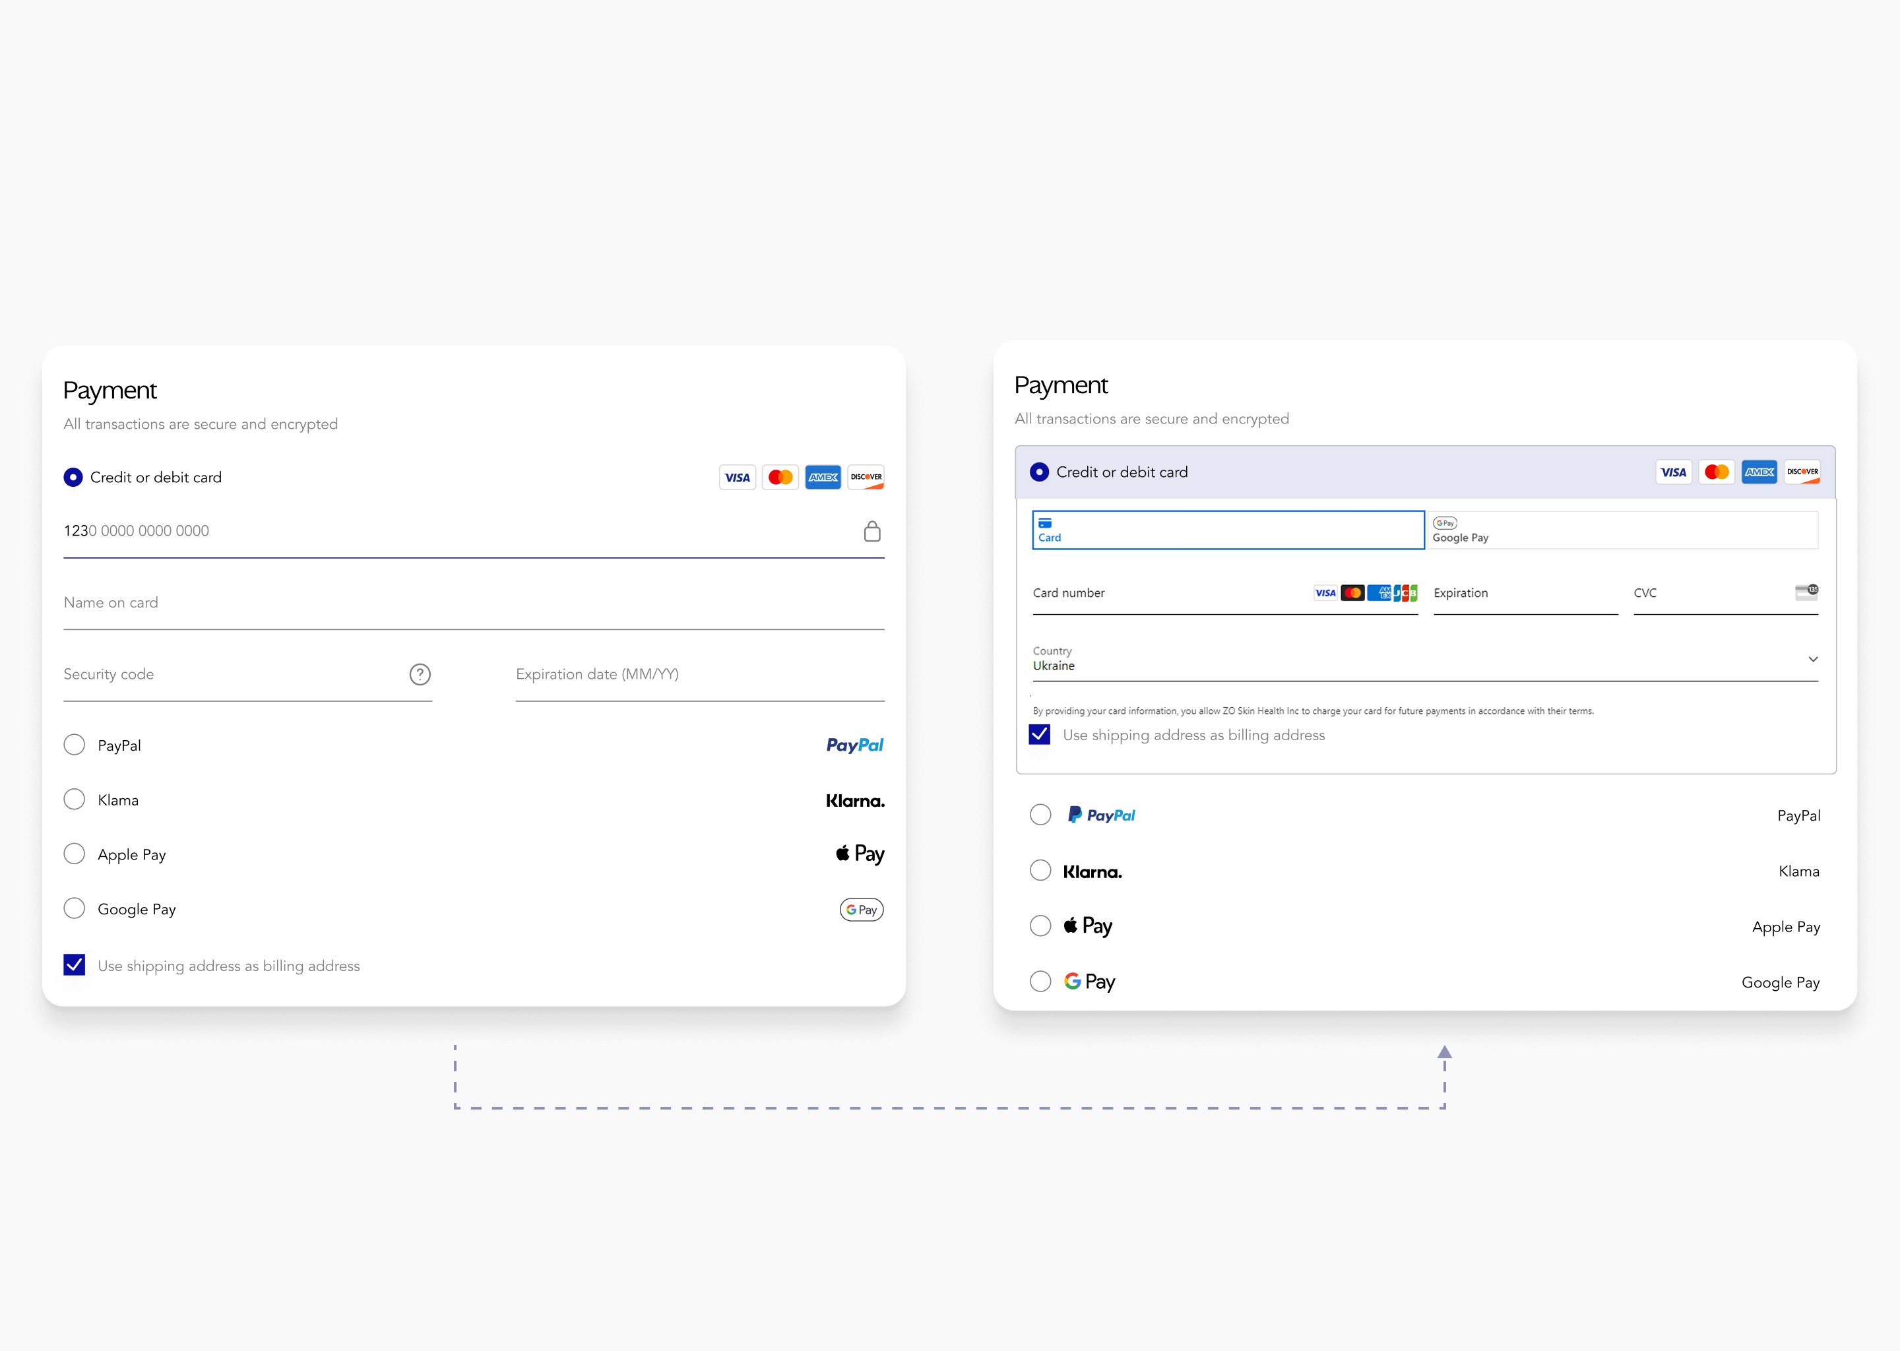This screenshot has width=1900, height=1351.
Task: Toggle billing address checkbox in right panel
Action: 1040,735
